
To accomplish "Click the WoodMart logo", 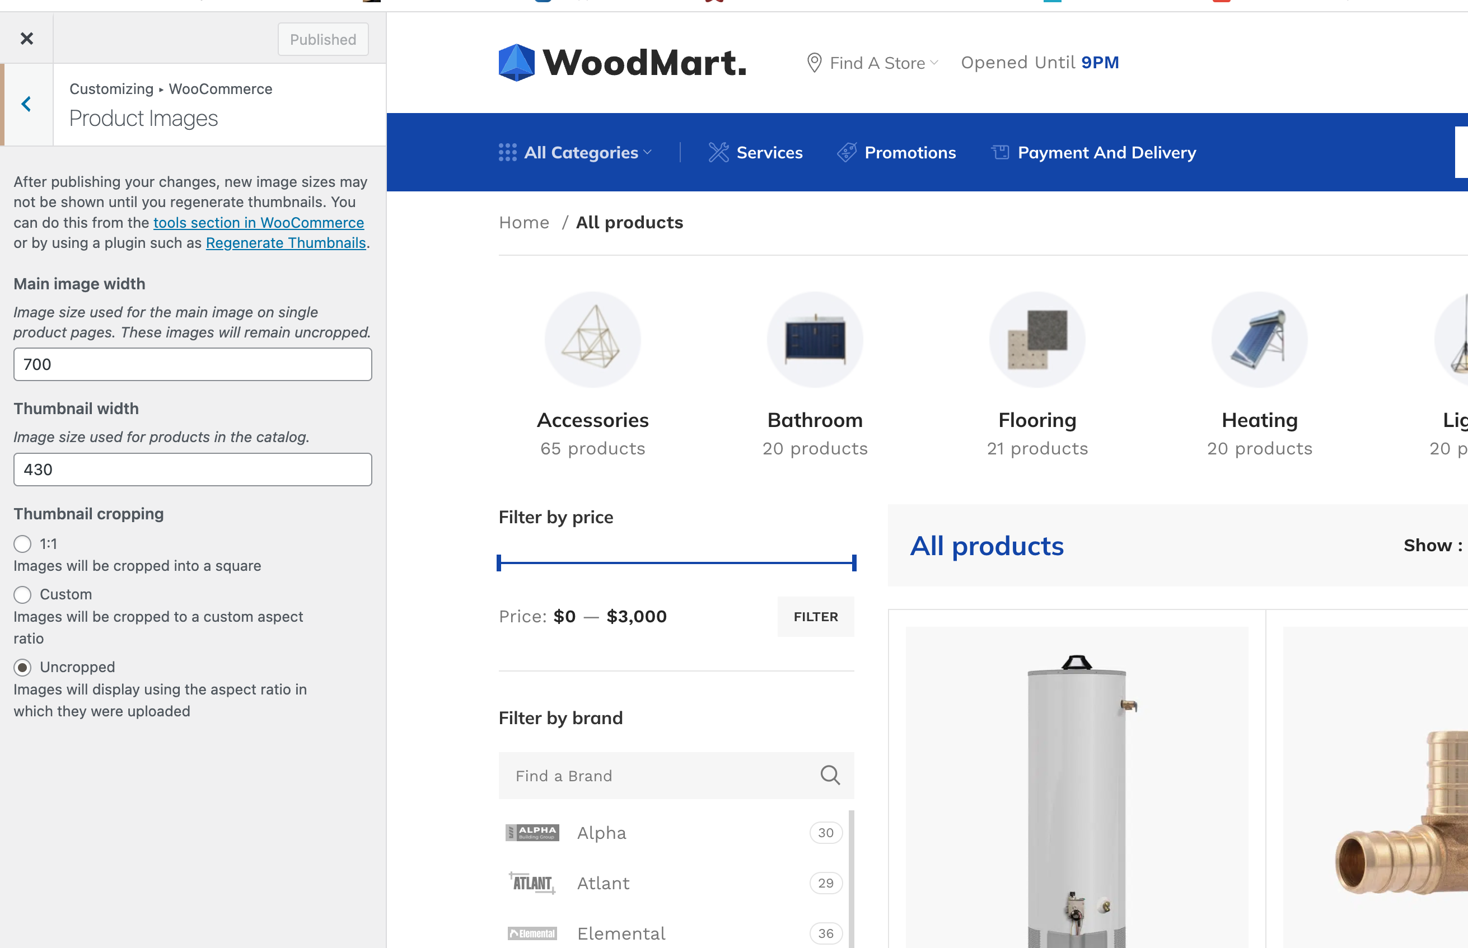I will (x=622, y=63).
